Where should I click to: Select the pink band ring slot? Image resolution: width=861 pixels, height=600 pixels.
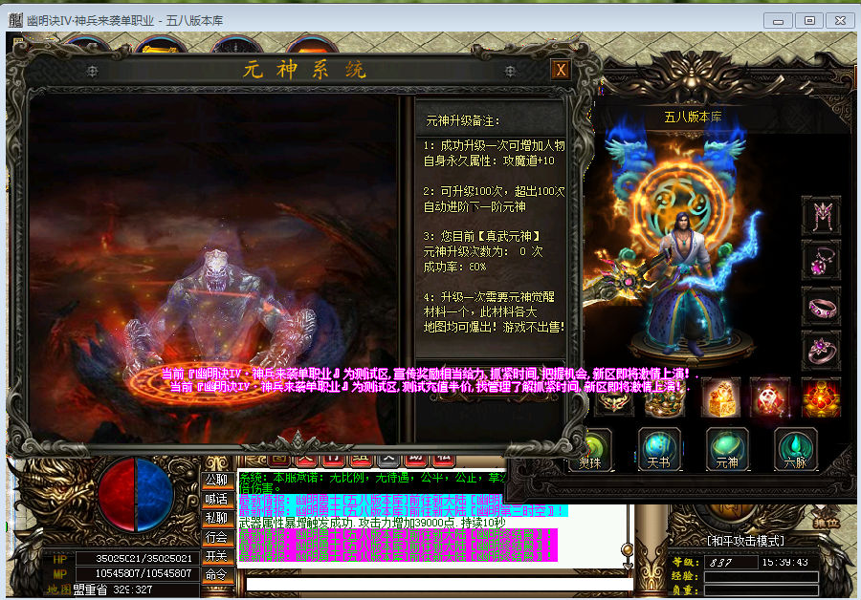point(821,306)
